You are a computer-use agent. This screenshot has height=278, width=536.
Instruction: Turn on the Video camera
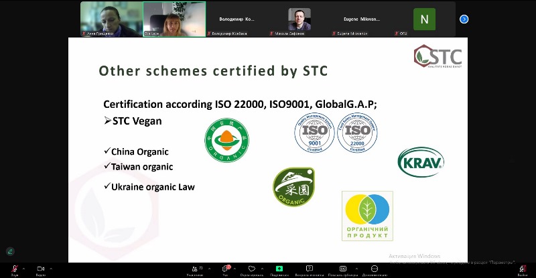click(x=40, y=269)
